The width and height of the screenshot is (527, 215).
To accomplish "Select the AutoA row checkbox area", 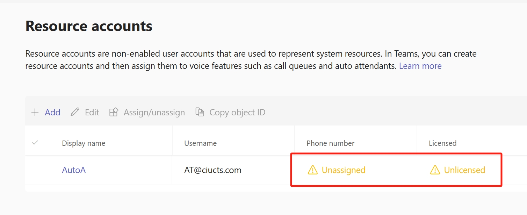I will pyautogui.click(x=35, y=170).
